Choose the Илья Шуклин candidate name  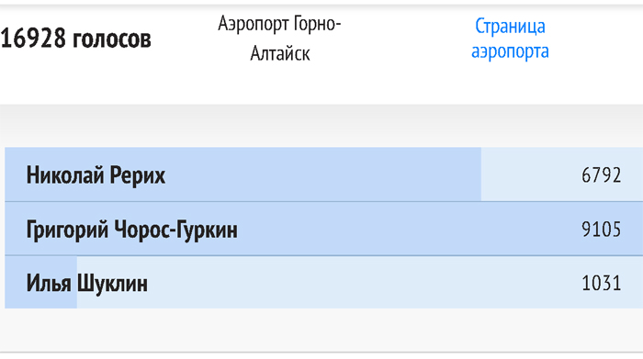87,283
